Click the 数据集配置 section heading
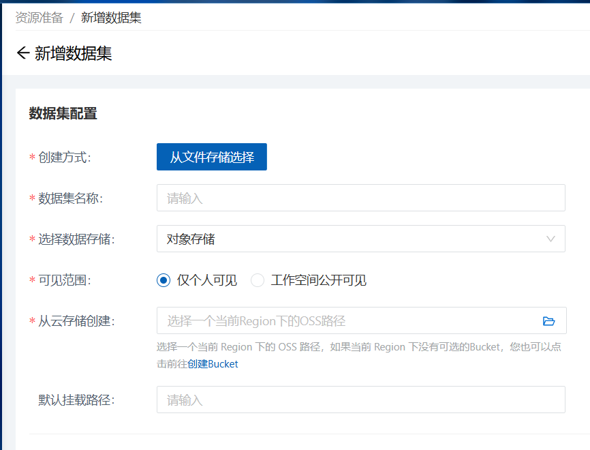The height and width of the screenshot is (450, 590). click(63, 113)
